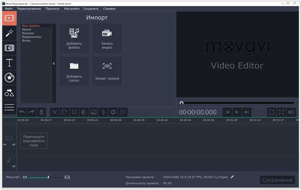The height and width of the screenshot is (190, 301).
Task: Select Музыка in the import category list
Action: (x=28, y=33)
